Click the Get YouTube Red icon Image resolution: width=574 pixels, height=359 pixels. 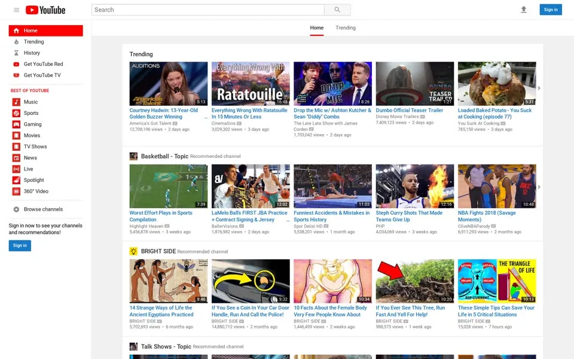coord(16,64)
